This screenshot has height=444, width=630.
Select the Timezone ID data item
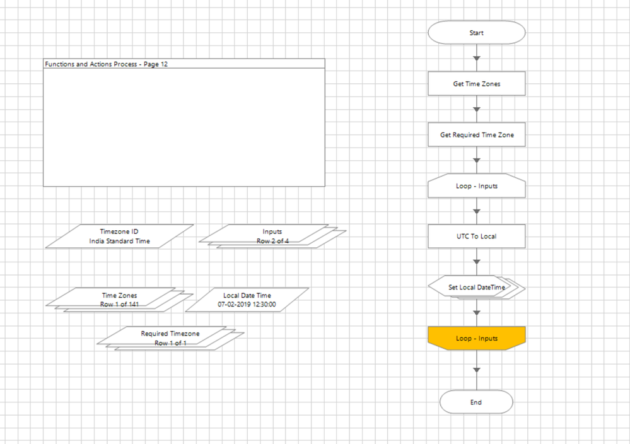(x=119, y=237)
